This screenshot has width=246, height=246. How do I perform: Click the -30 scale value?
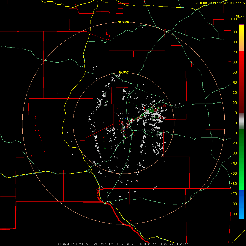(x=234, y=153)
